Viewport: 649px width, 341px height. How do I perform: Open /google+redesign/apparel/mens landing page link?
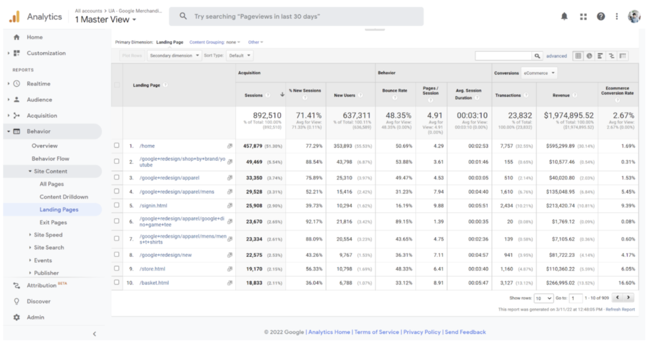(177, 192)
